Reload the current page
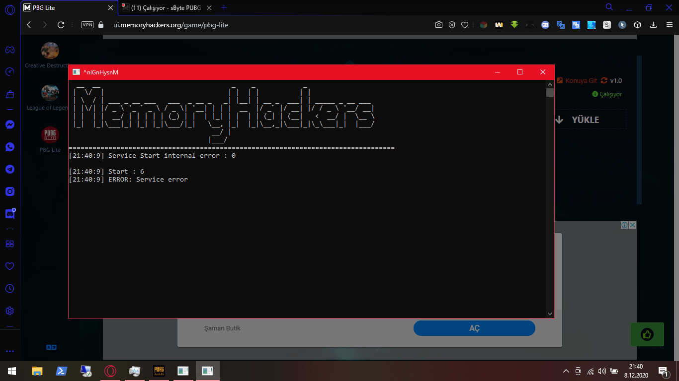This screenshot has width=679, height=381. pyautogui.click(x=61, y=25)
